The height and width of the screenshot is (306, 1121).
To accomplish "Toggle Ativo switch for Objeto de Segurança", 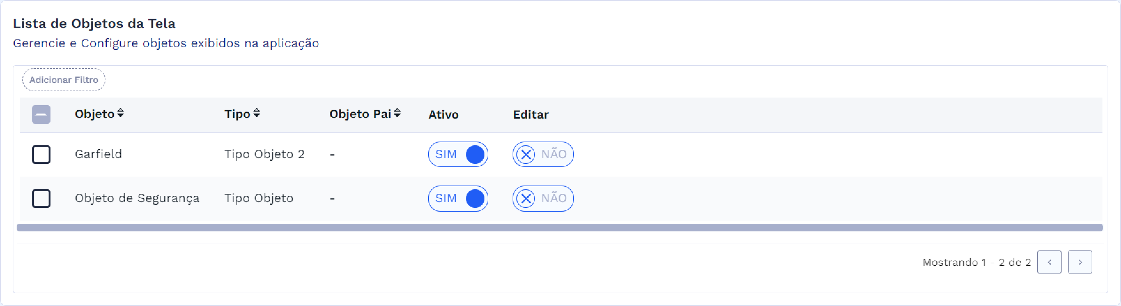I will pos(458,198).
